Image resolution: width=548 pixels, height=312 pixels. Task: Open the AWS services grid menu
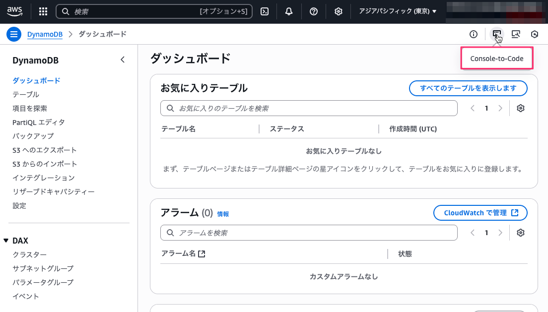(43, 11)
